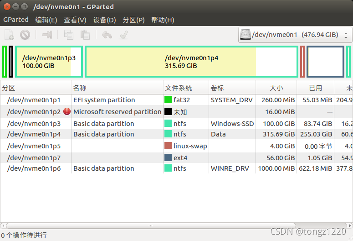Sort by the 大小 column header
Screen dimensions: 353x241
click(x=276, y=88)
